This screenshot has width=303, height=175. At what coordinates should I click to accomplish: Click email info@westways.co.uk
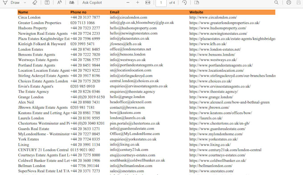(128, 60)
